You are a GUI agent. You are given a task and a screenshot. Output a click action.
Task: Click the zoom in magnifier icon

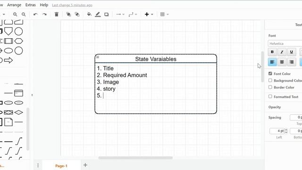(15, 14)
